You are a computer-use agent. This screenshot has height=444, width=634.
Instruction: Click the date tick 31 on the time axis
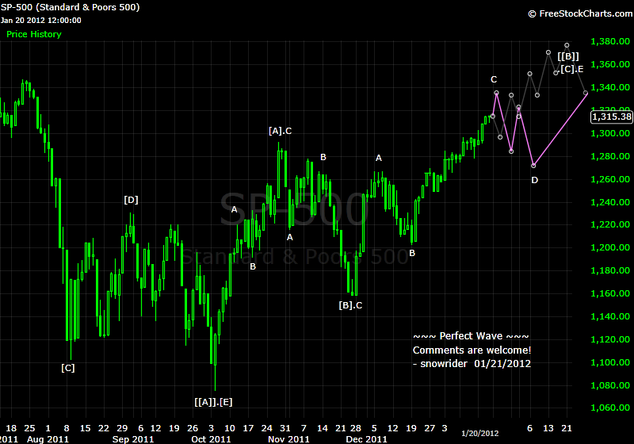tap(285, 428)
